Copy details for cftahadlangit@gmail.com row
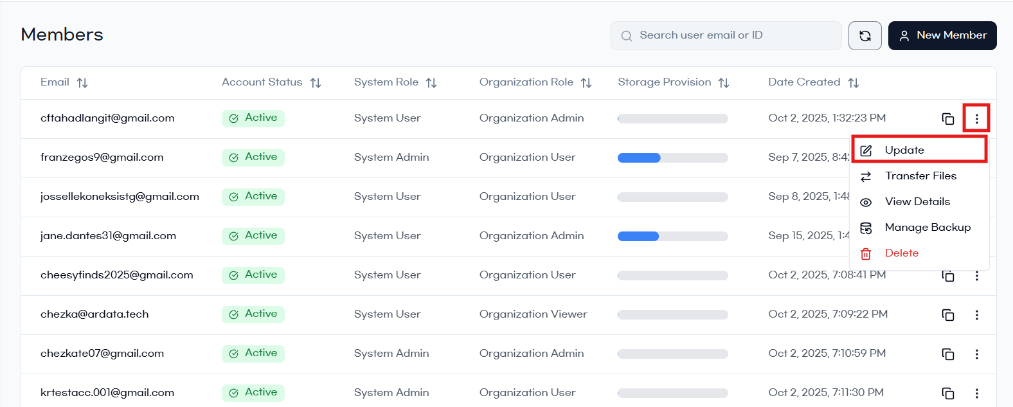 [x=947, y=118]
